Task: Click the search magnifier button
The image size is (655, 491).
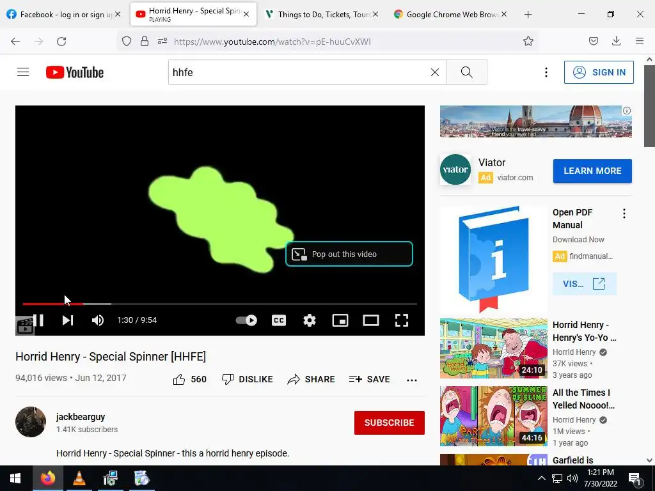Action: [466, 72]
